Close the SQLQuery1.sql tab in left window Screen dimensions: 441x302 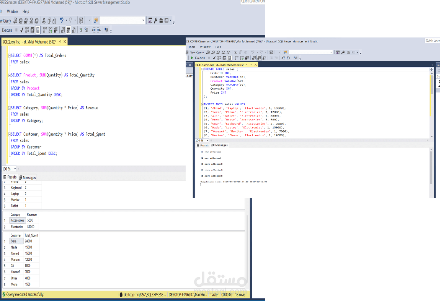click(x=65, y=42)
